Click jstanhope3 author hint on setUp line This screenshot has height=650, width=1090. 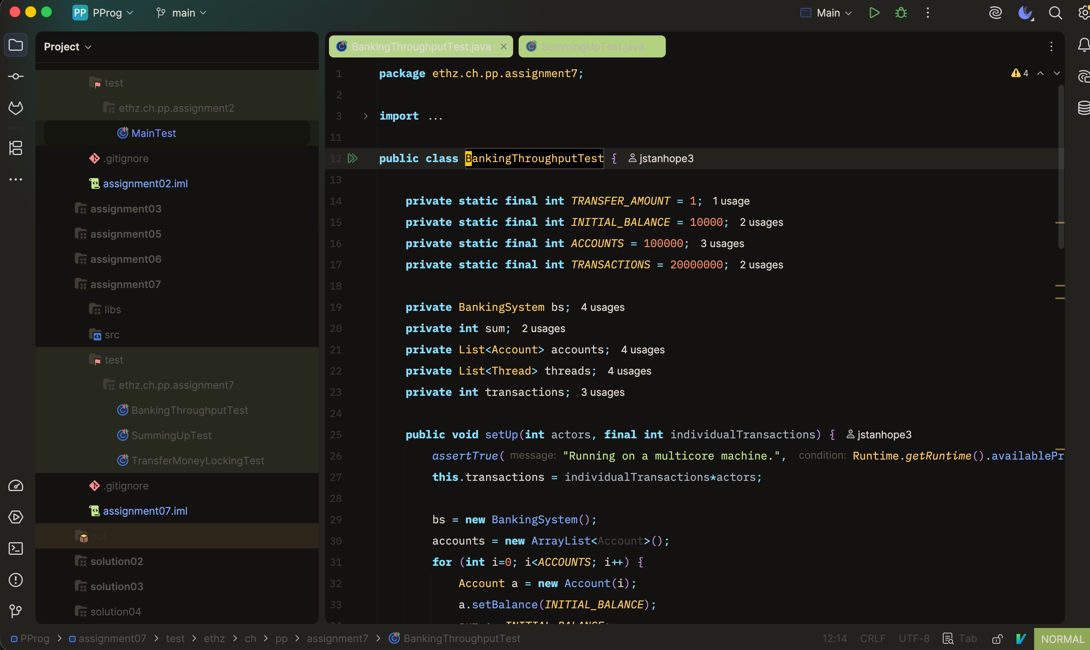click(879, 435)
